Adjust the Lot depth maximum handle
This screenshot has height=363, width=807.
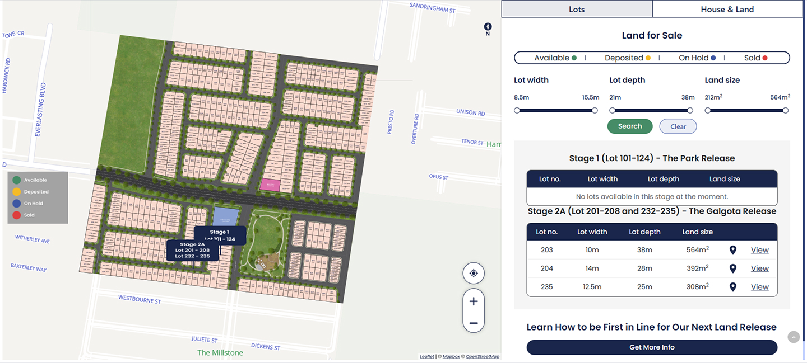[x=690, y=110]
